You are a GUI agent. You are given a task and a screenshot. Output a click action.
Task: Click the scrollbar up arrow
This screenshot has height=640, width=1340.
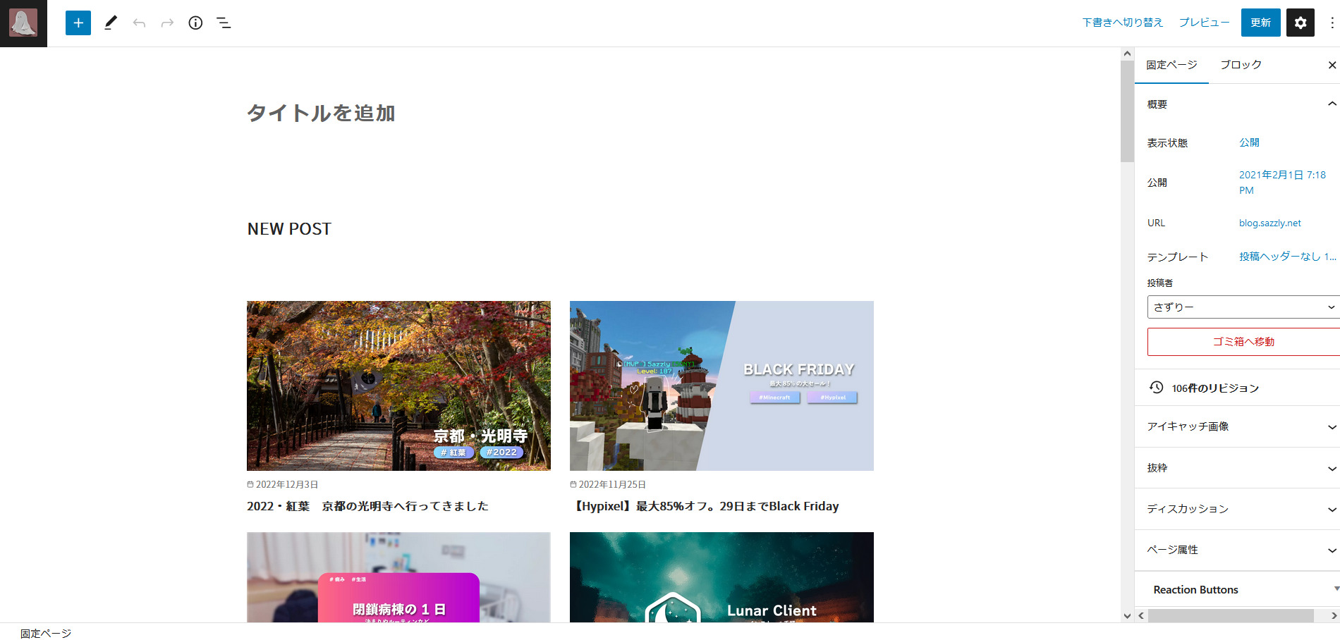click(x=1127, y=54)
